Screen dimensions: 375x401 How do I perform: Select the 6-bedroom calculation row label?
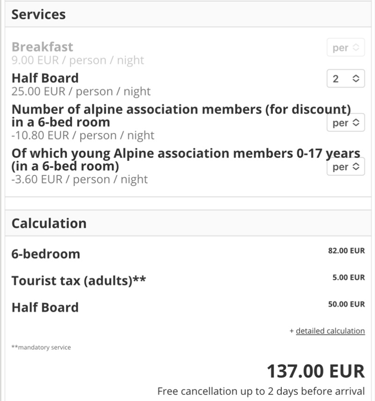click(x=45, y=254)
